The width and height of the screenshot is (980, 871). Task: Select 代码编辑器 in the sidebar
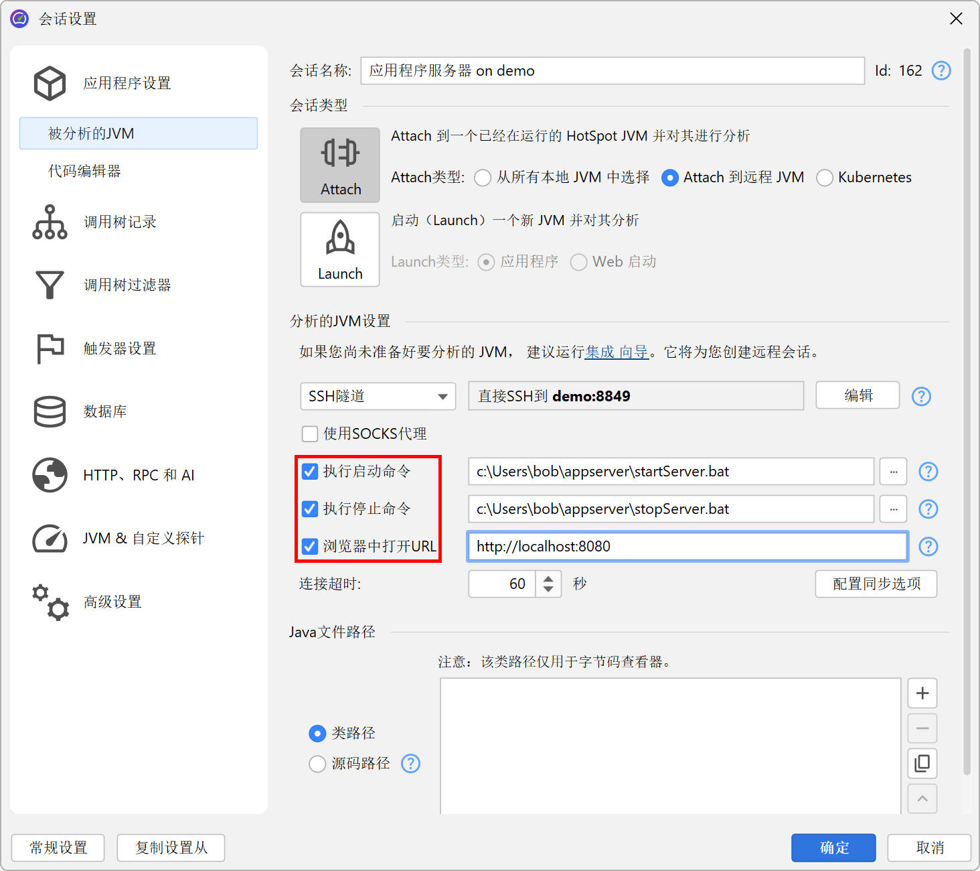click(x=84, y=171)
